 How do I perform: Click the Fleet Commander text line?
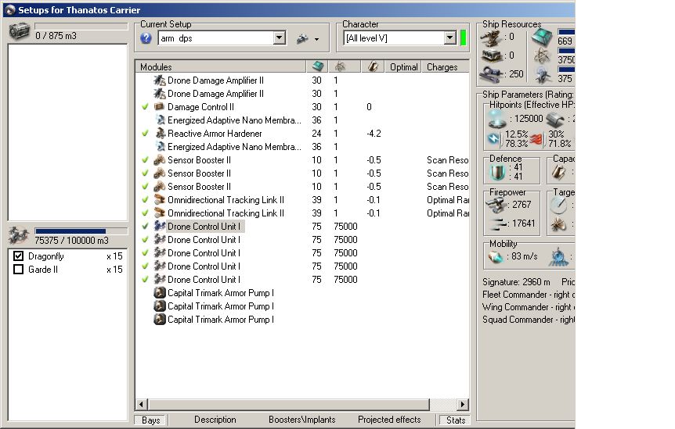[529, 295]
